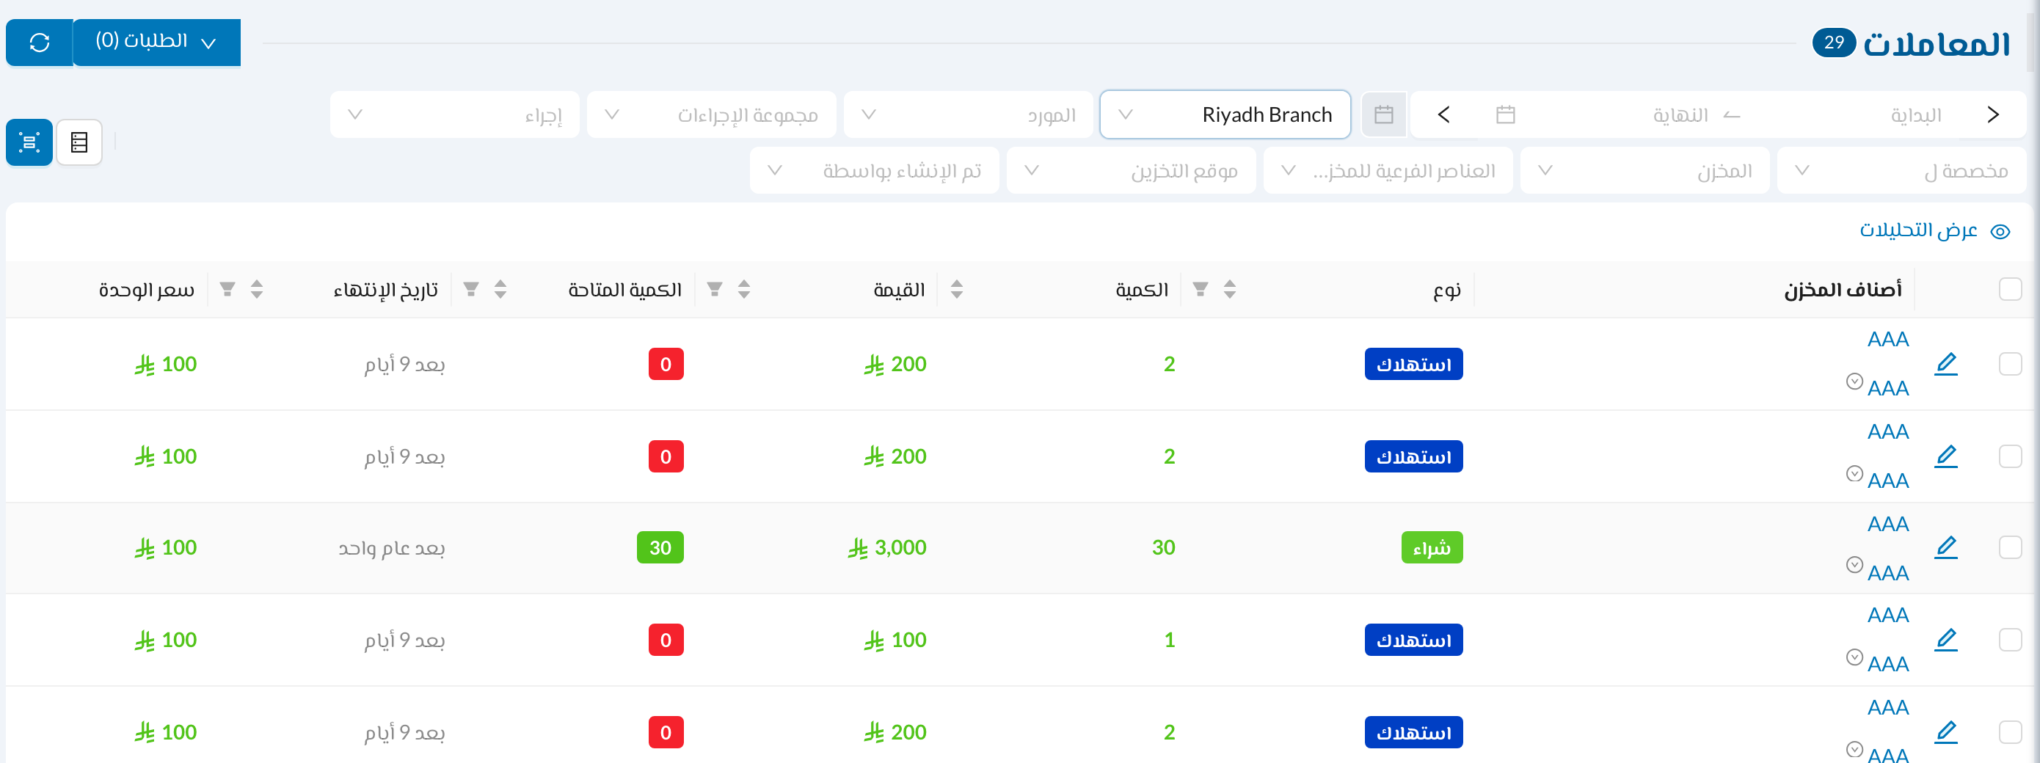
Task: Switch to expanded rows view icon
Action: [29, 142]
